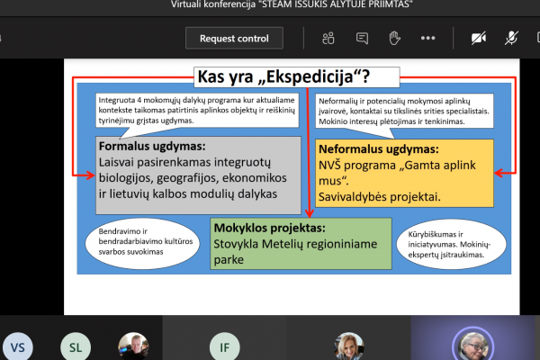Select participant avatar SL
This screenshot has width=540, height=360.
(x=76, y=346)
